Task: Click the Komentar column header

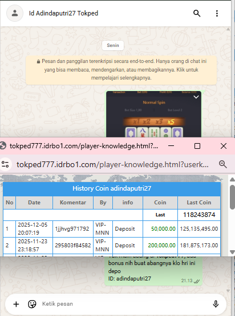Action: point(73,203)
